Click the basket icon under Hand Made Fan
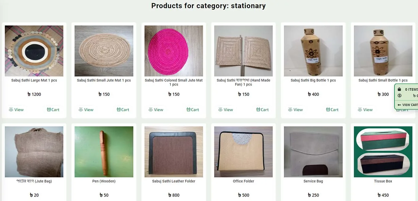 pos(258,109)
